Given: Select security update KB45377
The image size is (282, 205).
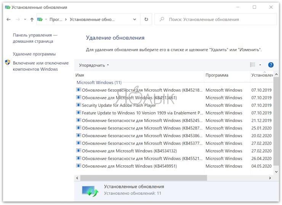Looking at the screenshot, I should (174, 143).
